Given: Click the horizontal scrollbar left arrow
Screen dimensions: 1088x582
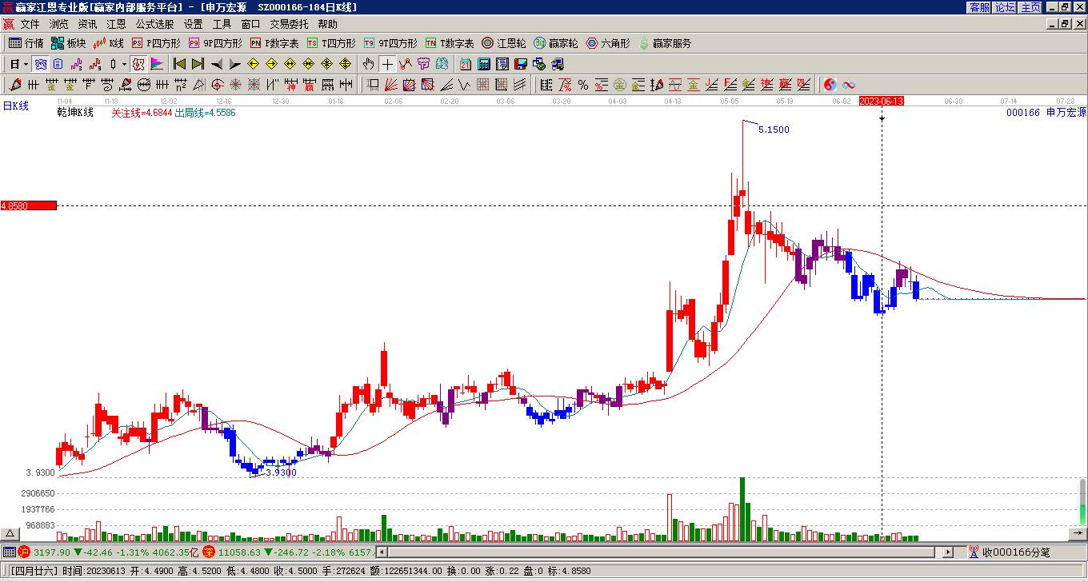Looking at the screenshot, I should coord(382,552).
